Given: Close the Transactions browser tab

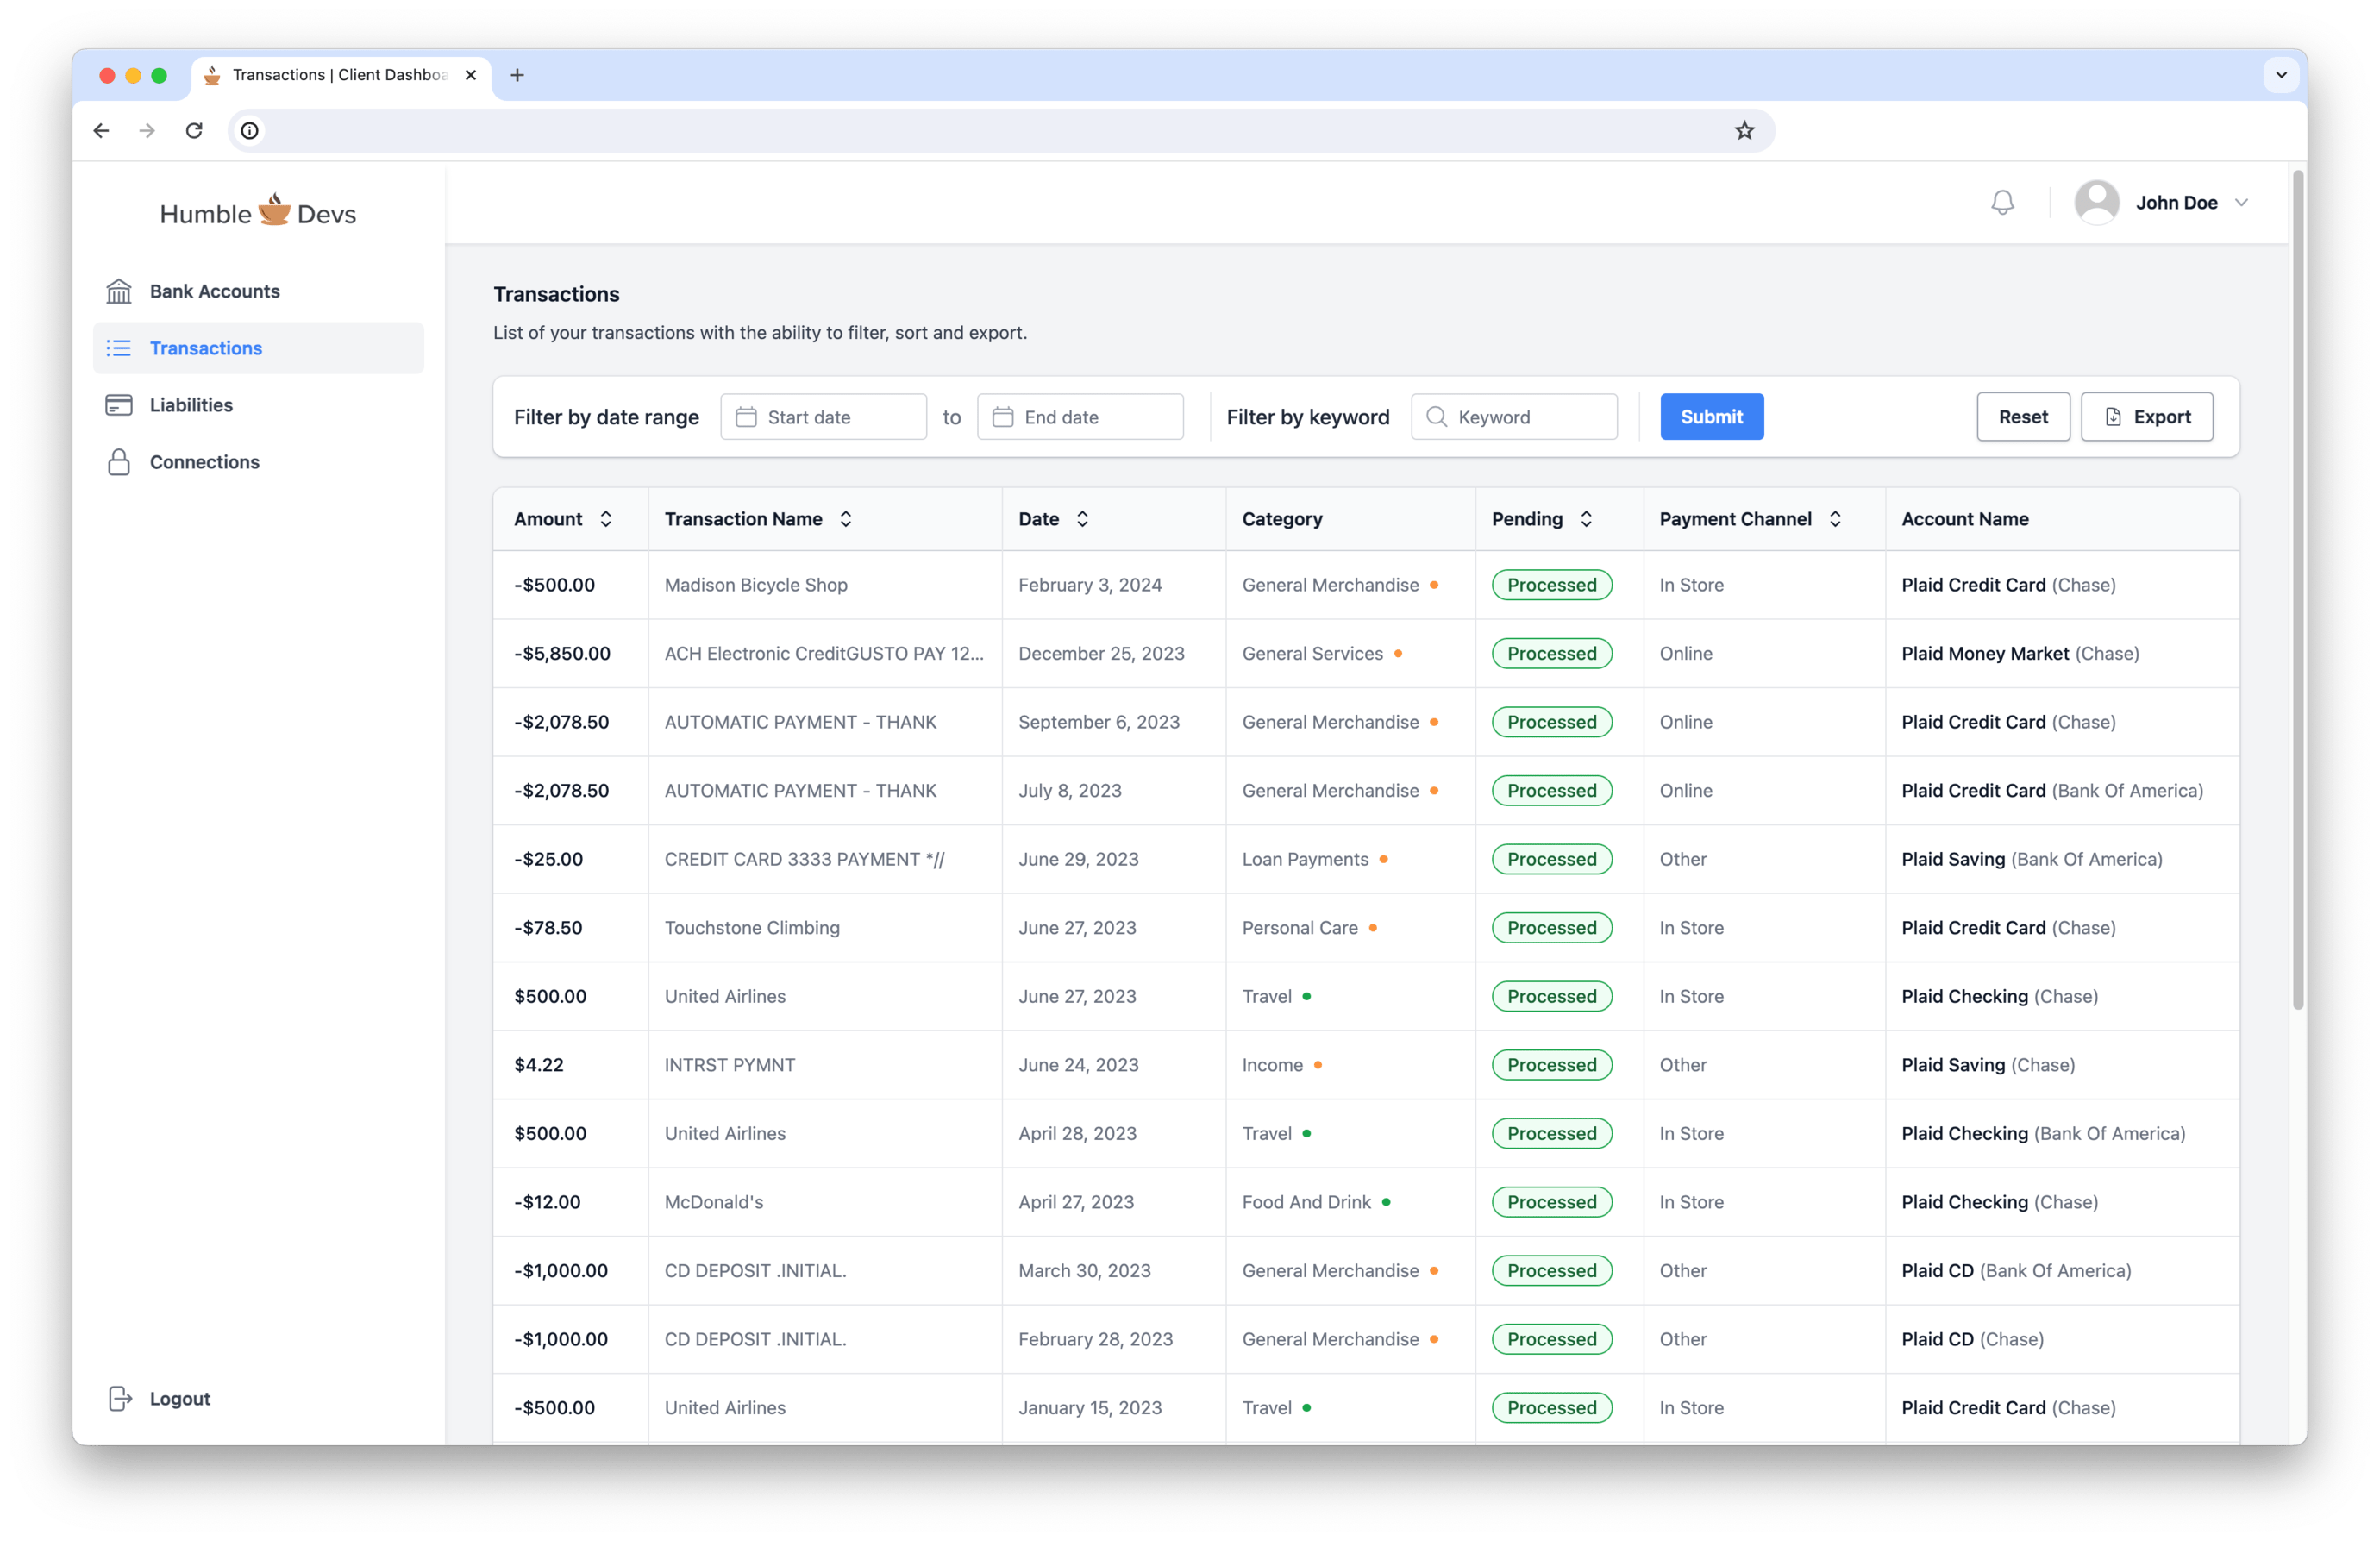Looking at the screenshot, I should [470, 75].
